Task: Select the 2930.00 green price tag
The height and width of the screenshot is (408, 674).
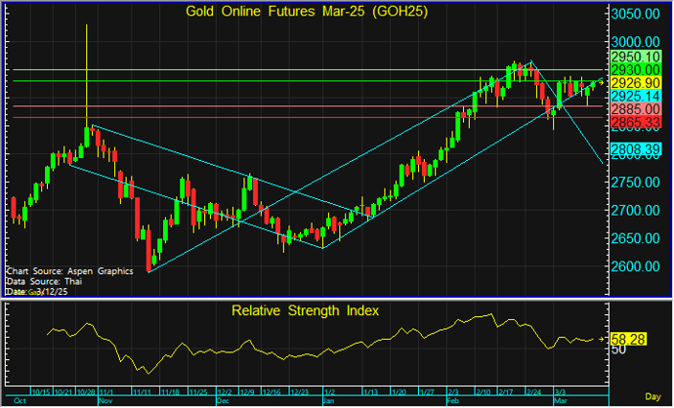Action: pyautogui.click(x=635, y=70)
